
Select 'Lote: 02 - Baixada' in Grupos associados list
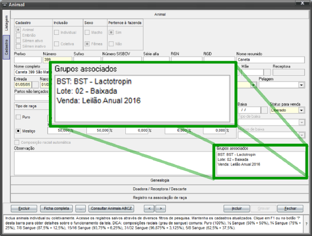pyautogui.click(x=233, y=159)
